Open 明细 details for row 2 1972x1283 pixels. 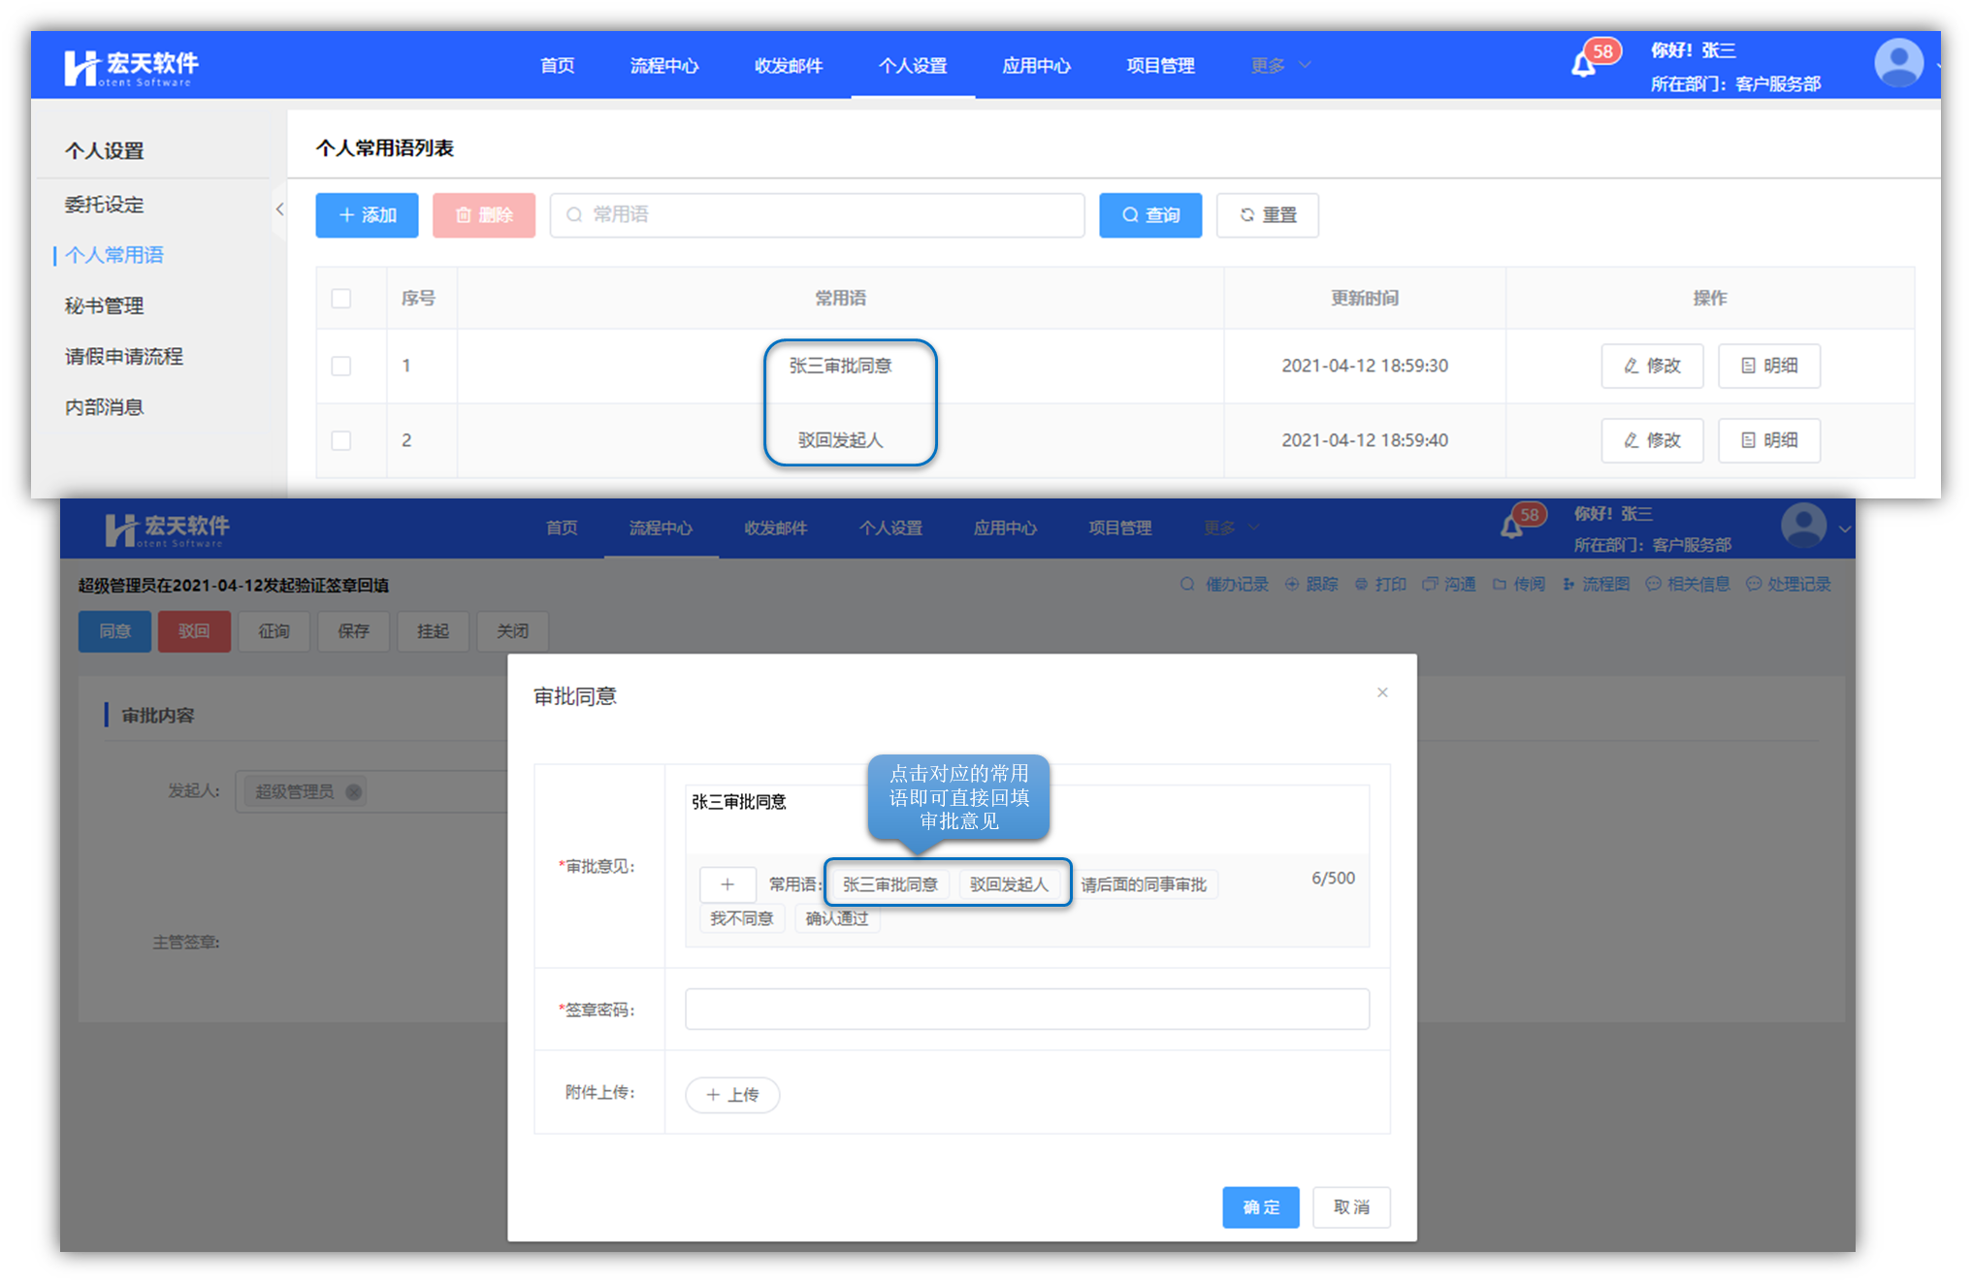pos(1769,440)
